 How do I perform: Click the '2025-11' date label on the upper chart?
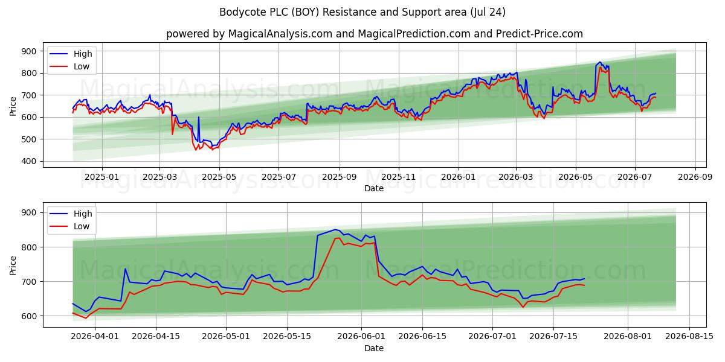coord(399,177)
